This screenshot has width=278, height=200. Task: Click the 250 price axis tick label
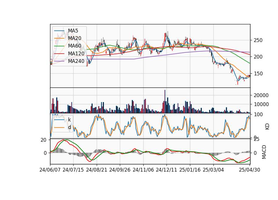point(258,40)
